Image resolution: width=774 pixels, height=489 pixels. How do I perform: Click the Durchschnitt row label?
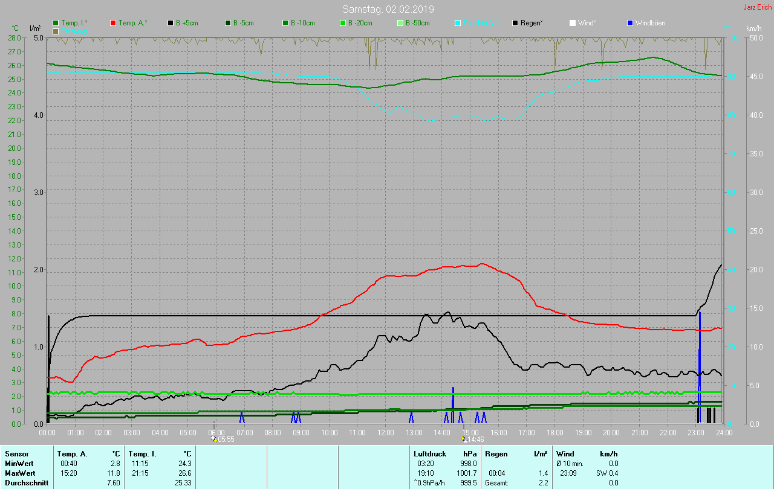[26, 483]
